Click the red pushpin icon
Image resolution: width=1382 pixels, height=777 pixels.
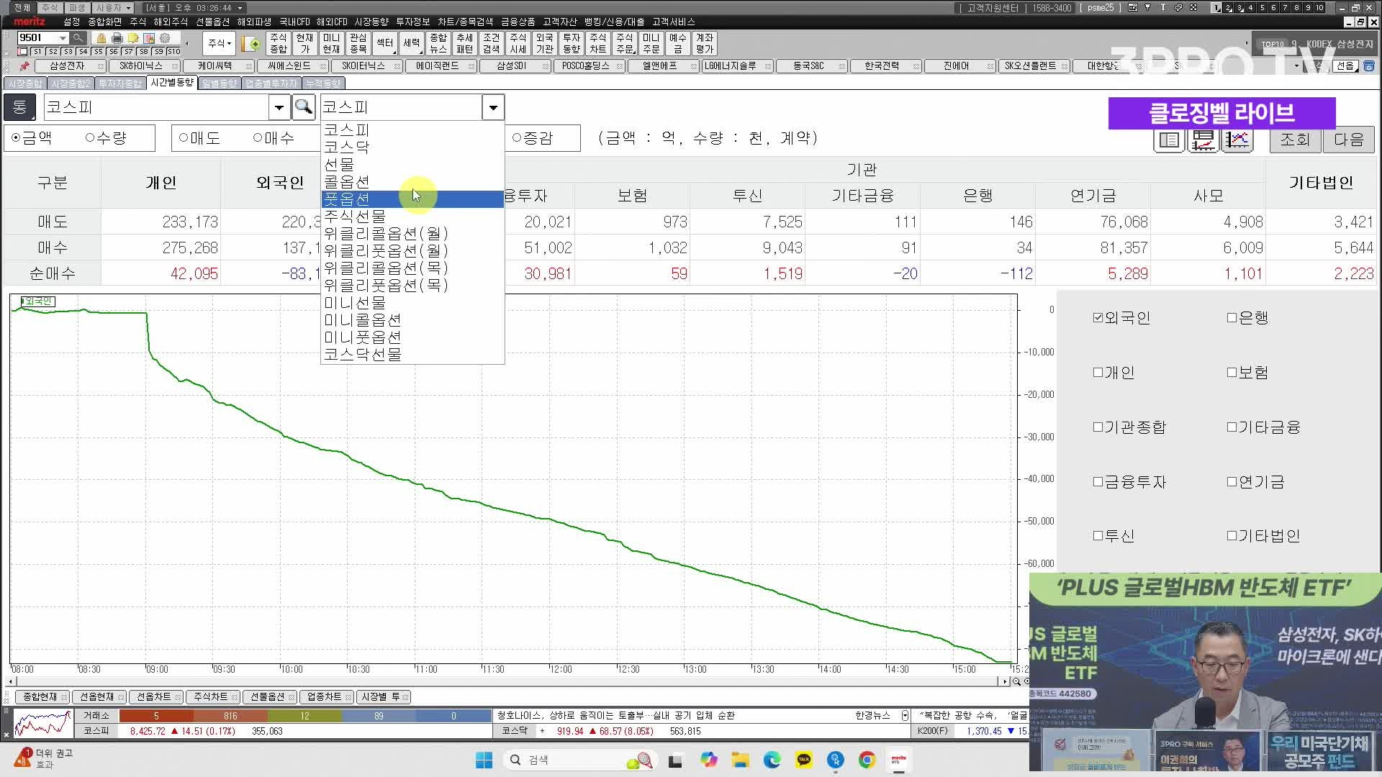24,65
